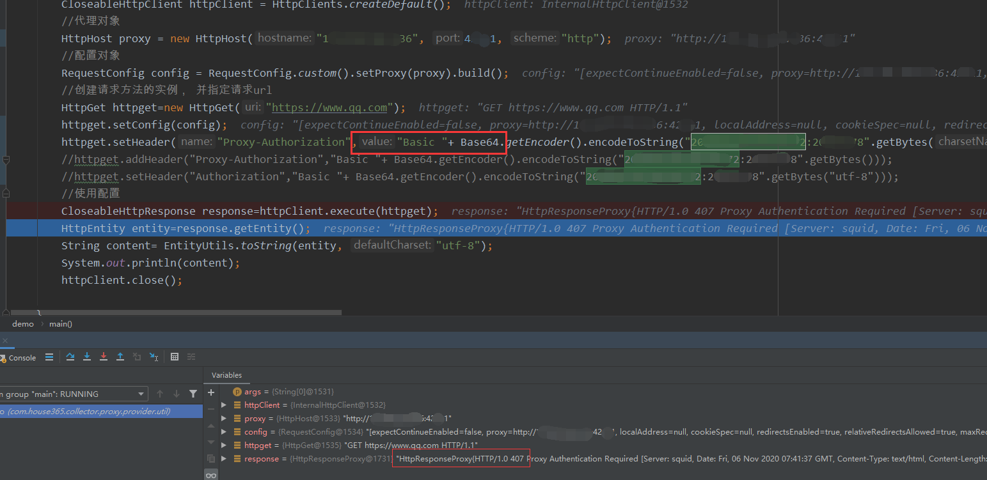Viewport: 987px width, 480px height.
Task: Add a new watch with plus icon
Action: 211,392
